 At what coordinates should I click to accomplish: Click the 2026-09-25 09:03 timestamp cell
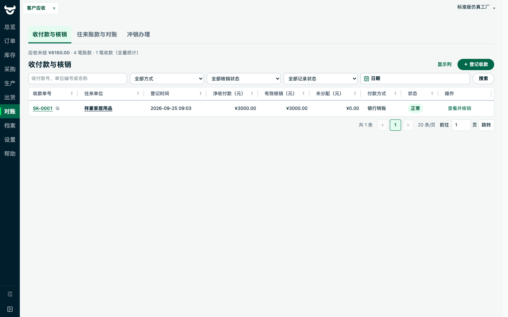click(171, 108)
